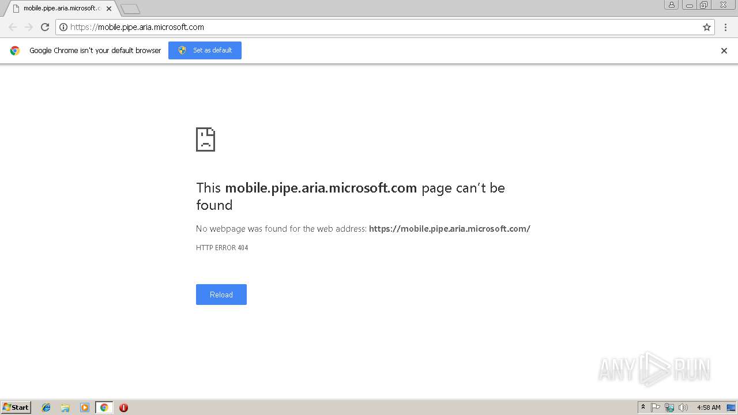Viewport: 738px width, 415px height.
Task: Open Windows Media Player from taskbar
Action: click(85, 408)
